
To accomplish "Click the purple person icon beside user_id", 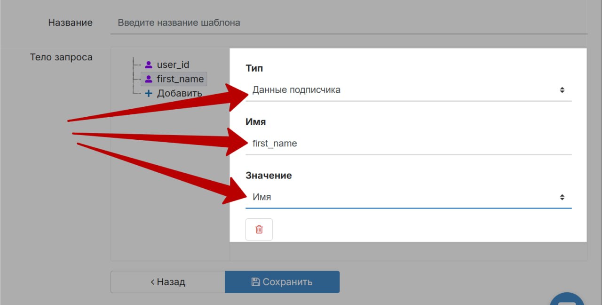I will pyautogui.click(x=149, y=65).
